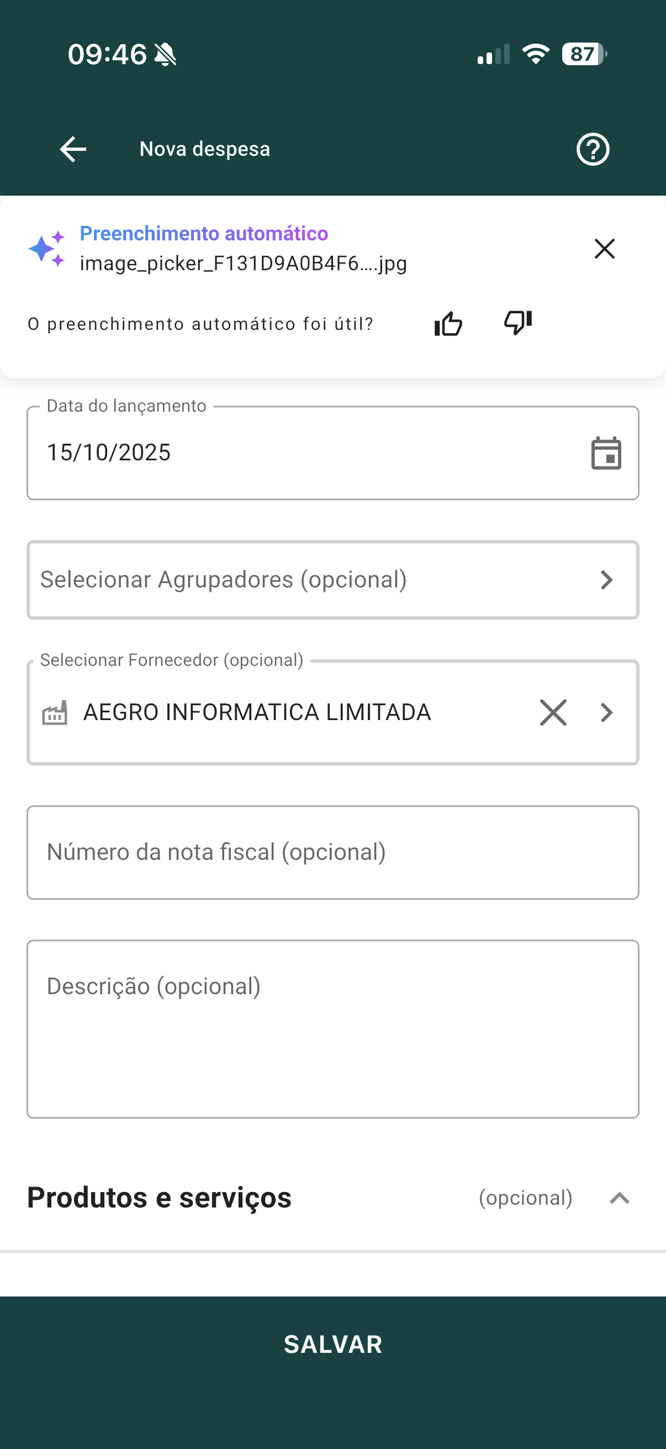Screen dimensions: 666x1449
Task: Tap the thumbs down icon
Action: (x=517, y=323)
